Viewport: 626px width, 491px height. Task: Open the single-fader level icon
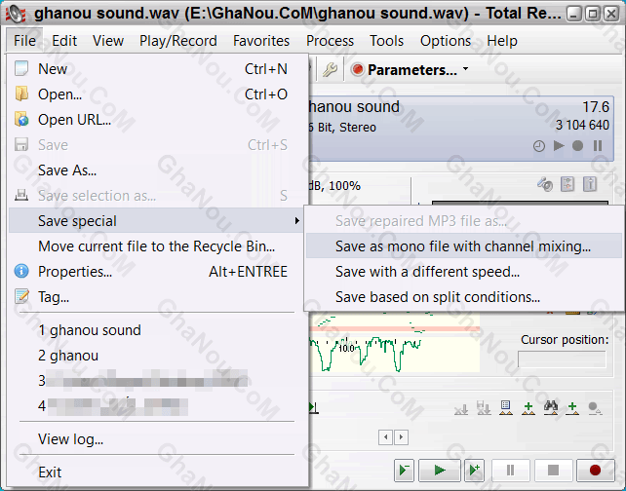pyautogui.click(x=590, y=184)
